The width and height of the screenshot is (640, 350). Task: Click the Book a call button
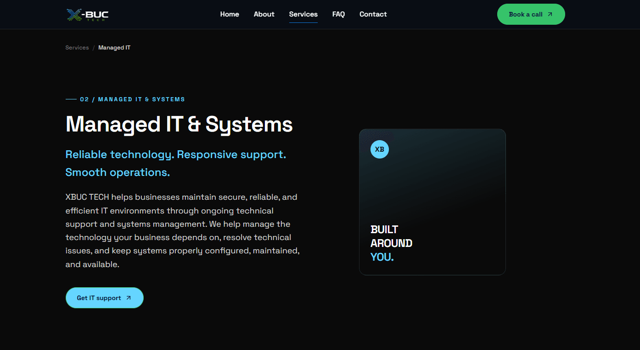point(531,14)
